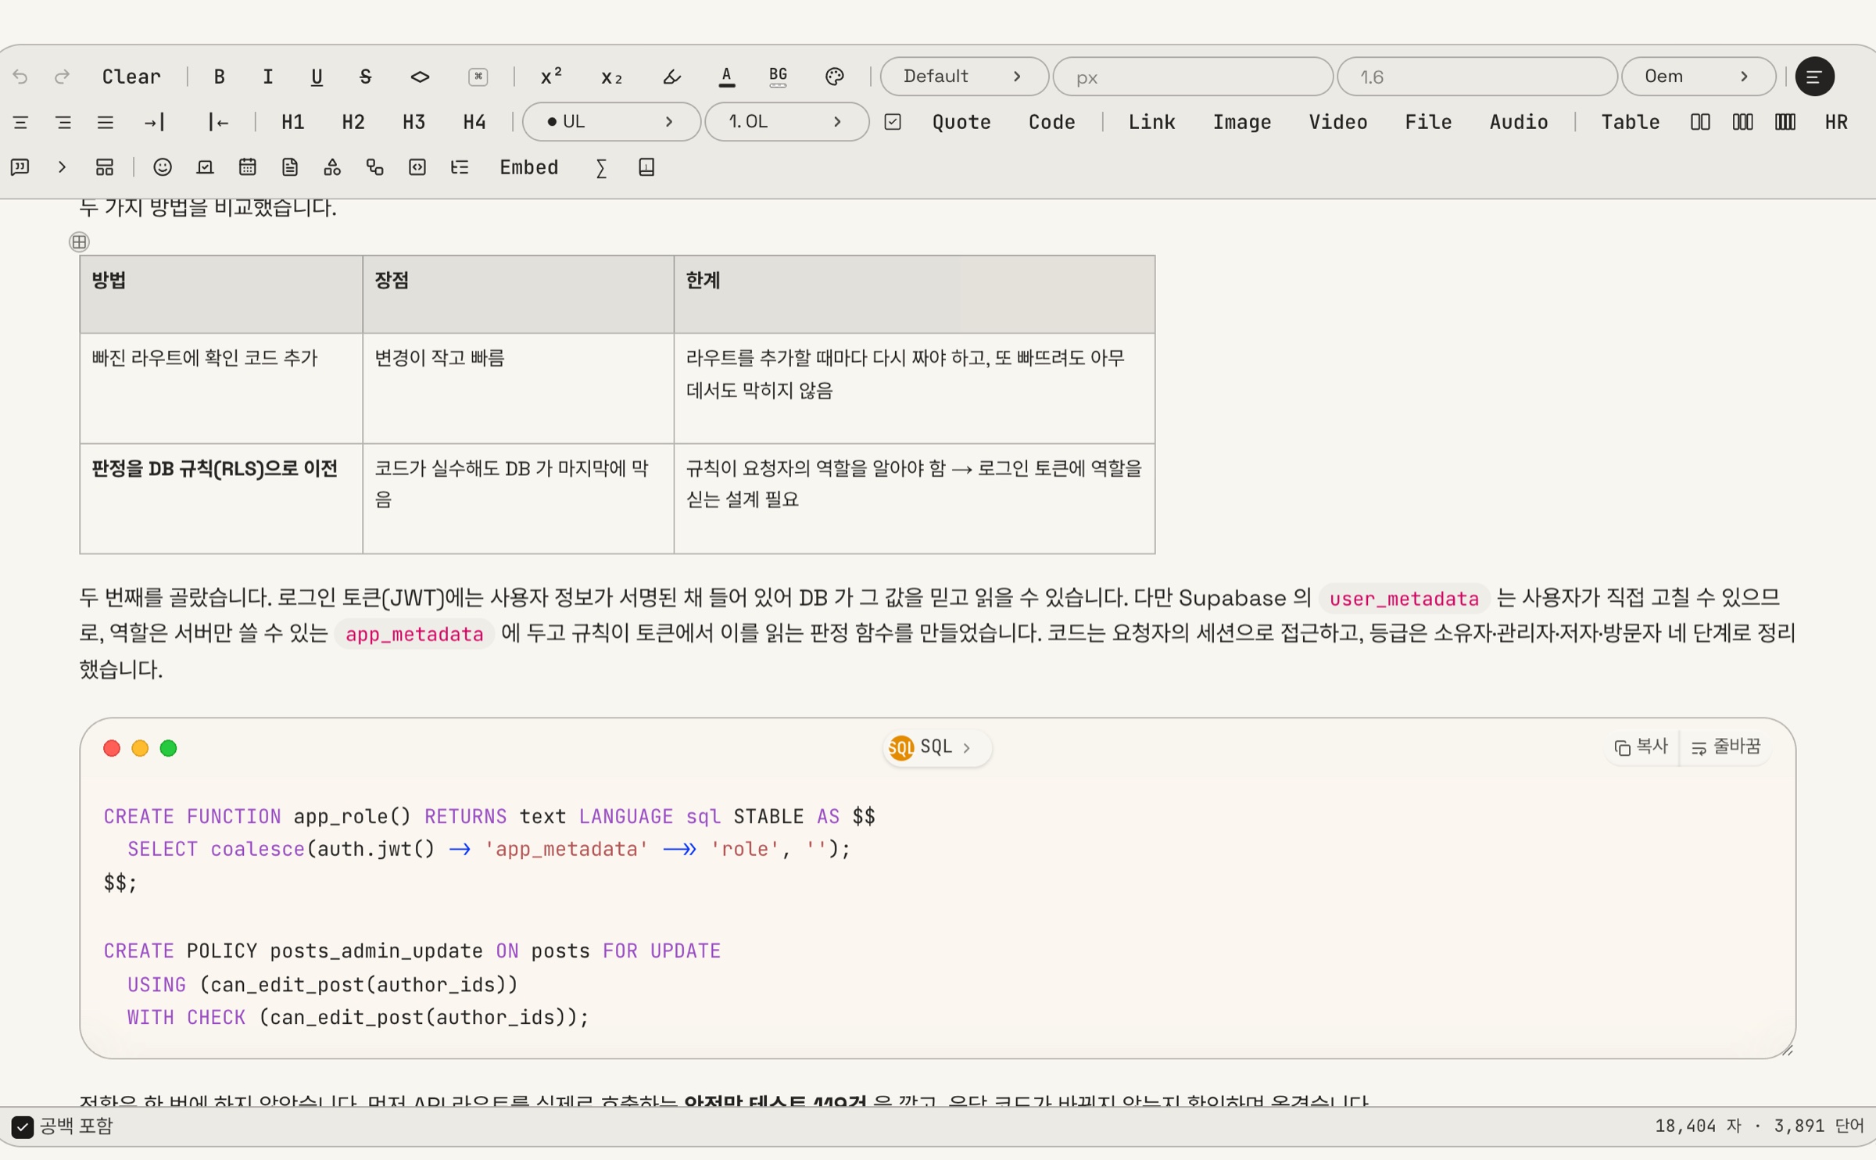The height and width of the screenshot is (1160, 1876).
Task: Click the redo arrow icon
Action: click(x=62, y=77)
